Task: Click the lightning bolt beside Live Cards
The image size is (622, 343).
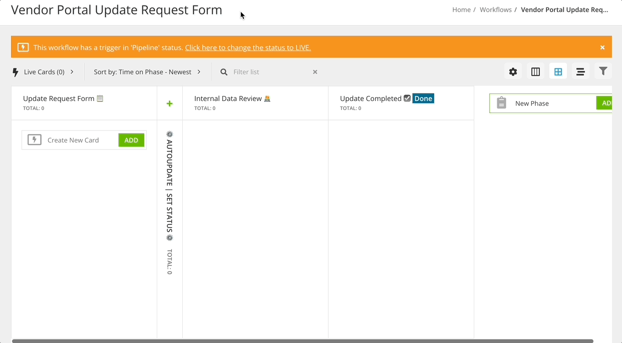Action: 15,71
